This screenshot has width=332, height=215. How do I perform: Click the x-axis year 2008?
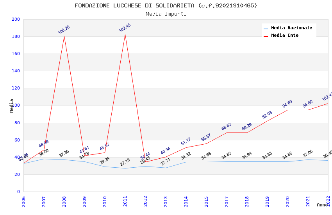tap(64, 202)
